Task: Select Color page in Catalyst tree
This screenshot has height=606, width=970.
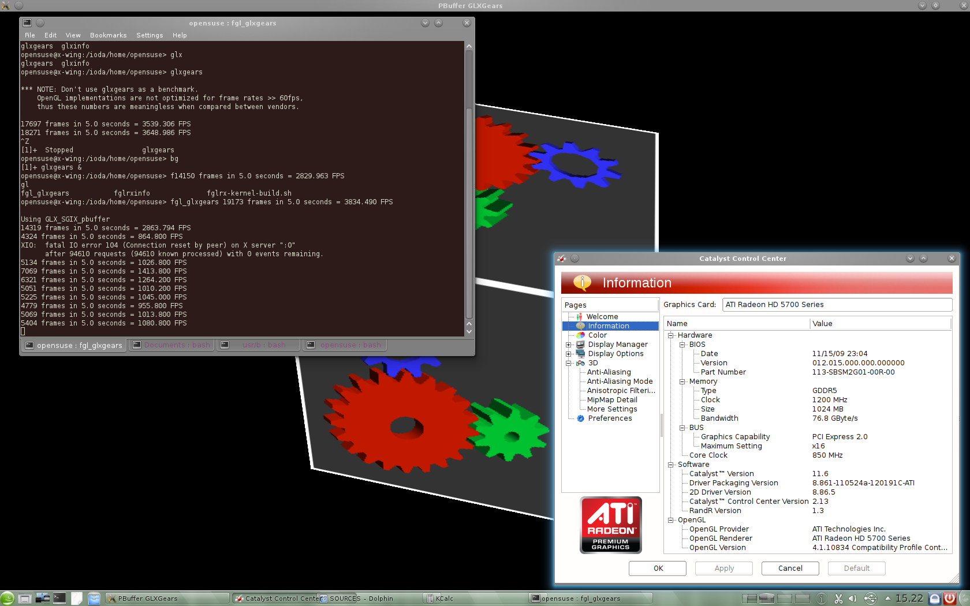Action: (x=597, y=335)
